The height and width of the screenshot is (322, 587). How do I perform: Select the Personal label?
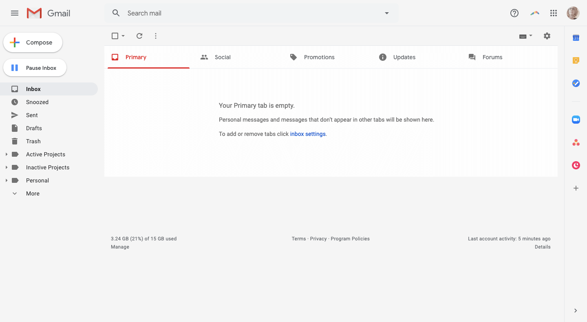(x=38, y=180)
